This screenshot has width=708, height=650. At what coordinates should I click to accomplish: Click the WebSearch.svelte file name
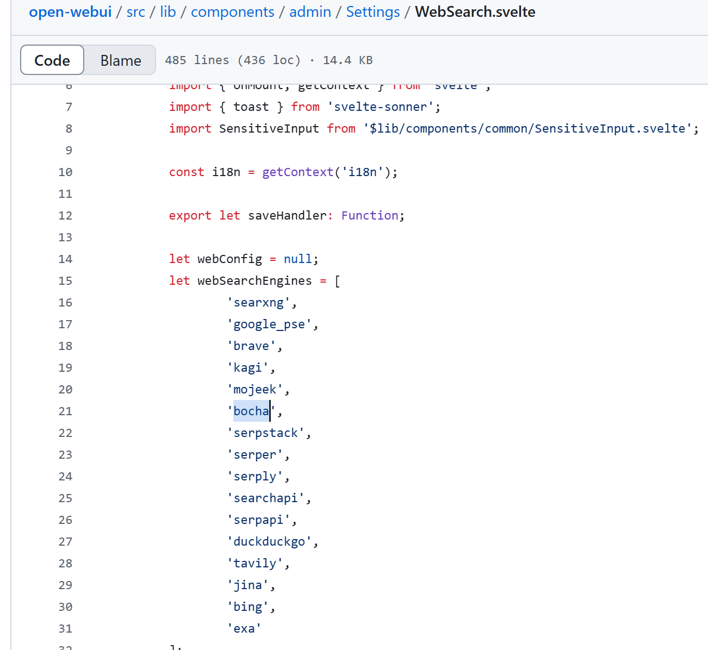tap(475, 12)
